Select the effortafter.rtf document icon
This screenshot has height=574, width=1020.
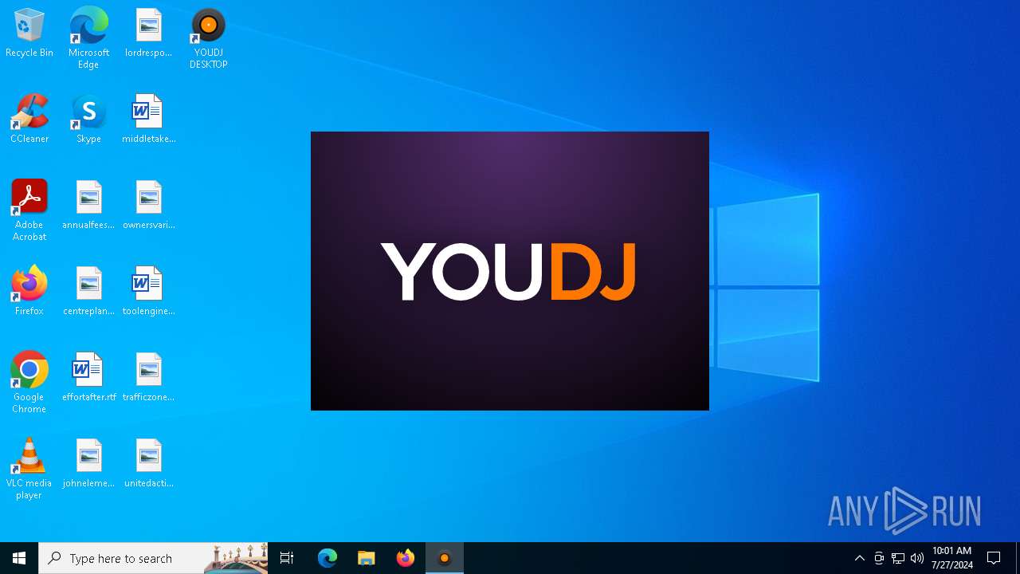click(88, 377)
